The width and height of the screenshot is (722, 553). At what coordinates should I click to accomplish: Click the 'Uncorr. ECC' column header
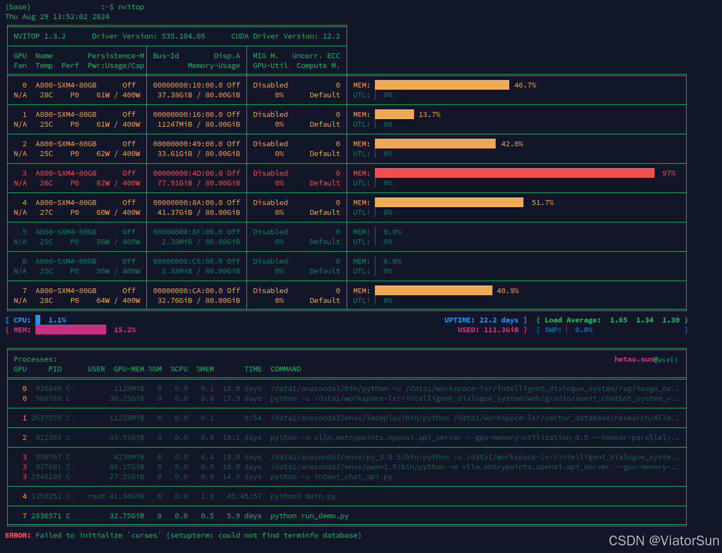(x=316, y=56)
